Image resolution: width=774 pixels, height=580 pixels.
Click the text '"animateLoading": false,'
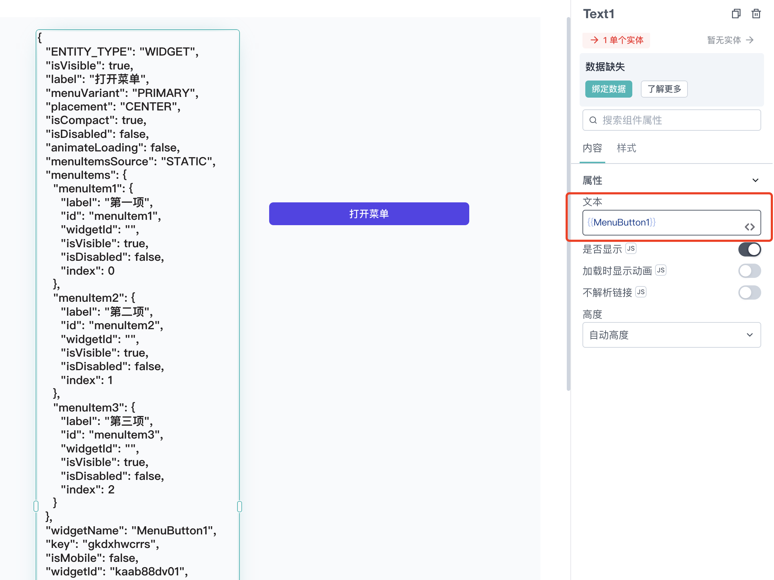pyautogui.click(x=113, y=148)
